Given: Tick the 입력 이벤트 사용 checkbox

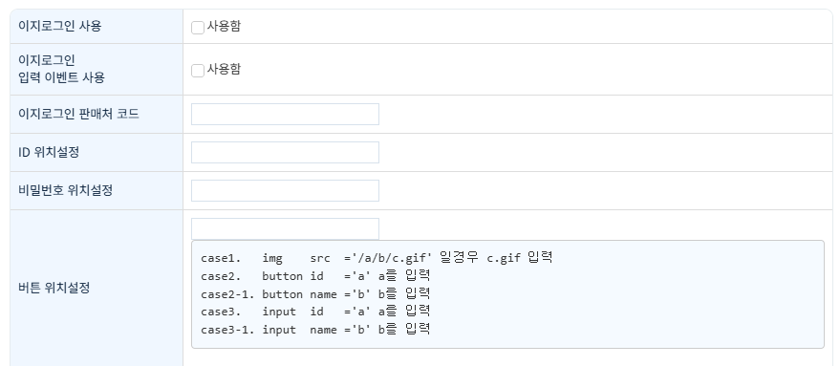Looking at the screenshot, I should pyautogui.click(x=198, y=70).
